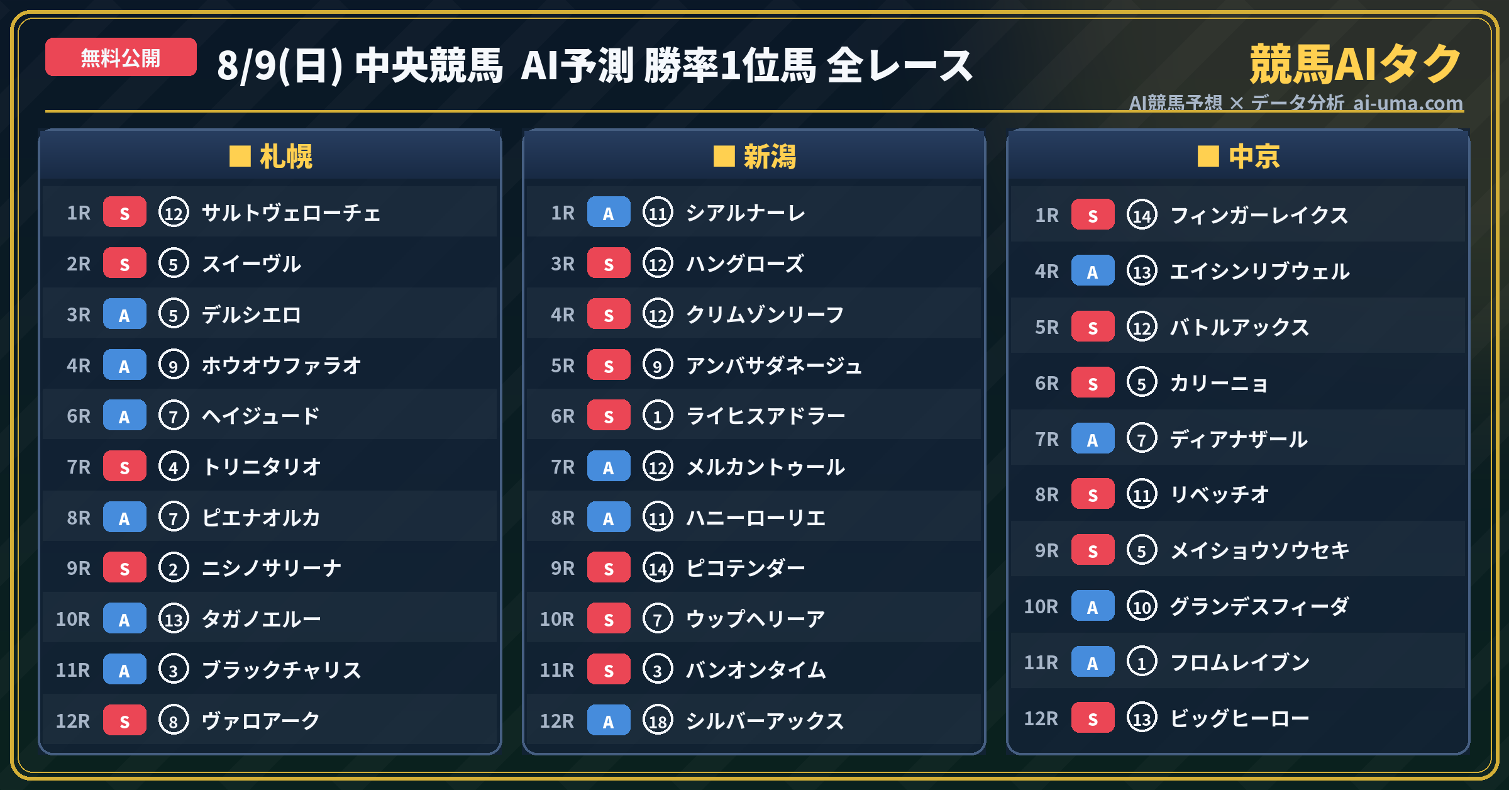Image resolution: width=1509 pixels, height=790 pixels.
Task: Click circled number 14 beside フィンガーレイクス
Action: click(1142, 215)
